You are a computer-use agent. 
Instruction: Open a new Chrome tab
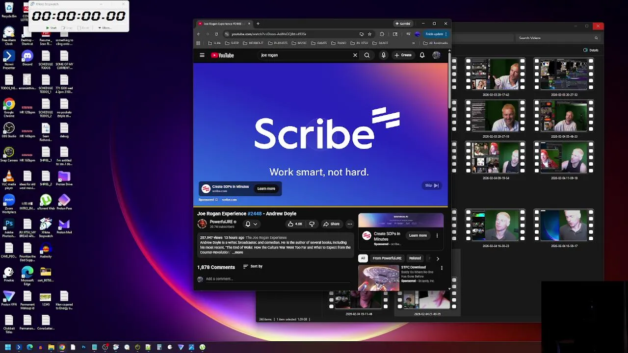(258, 24)
